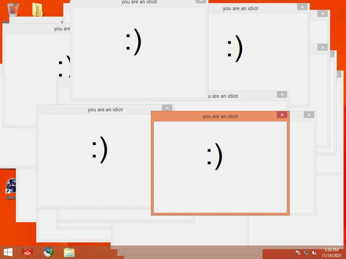Open the Windows Start button
Image resolution: width=346 pixels, height=259 pixels.
click(x=8, y=252)
